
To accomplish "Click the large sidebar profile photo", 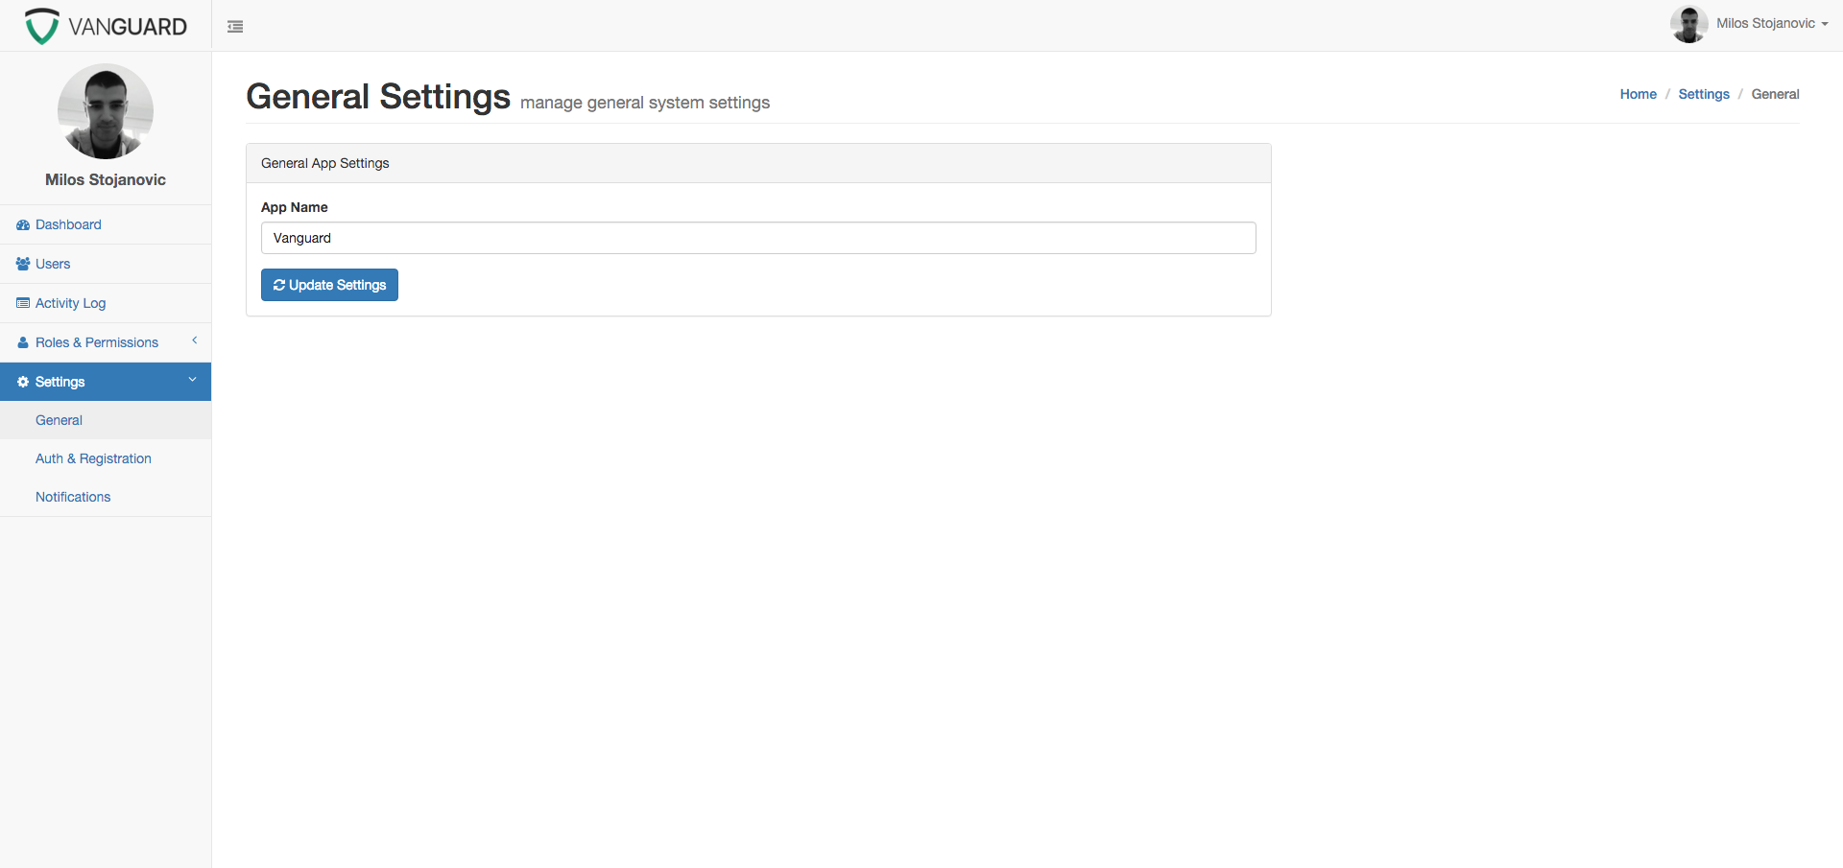I will [106, 111].
